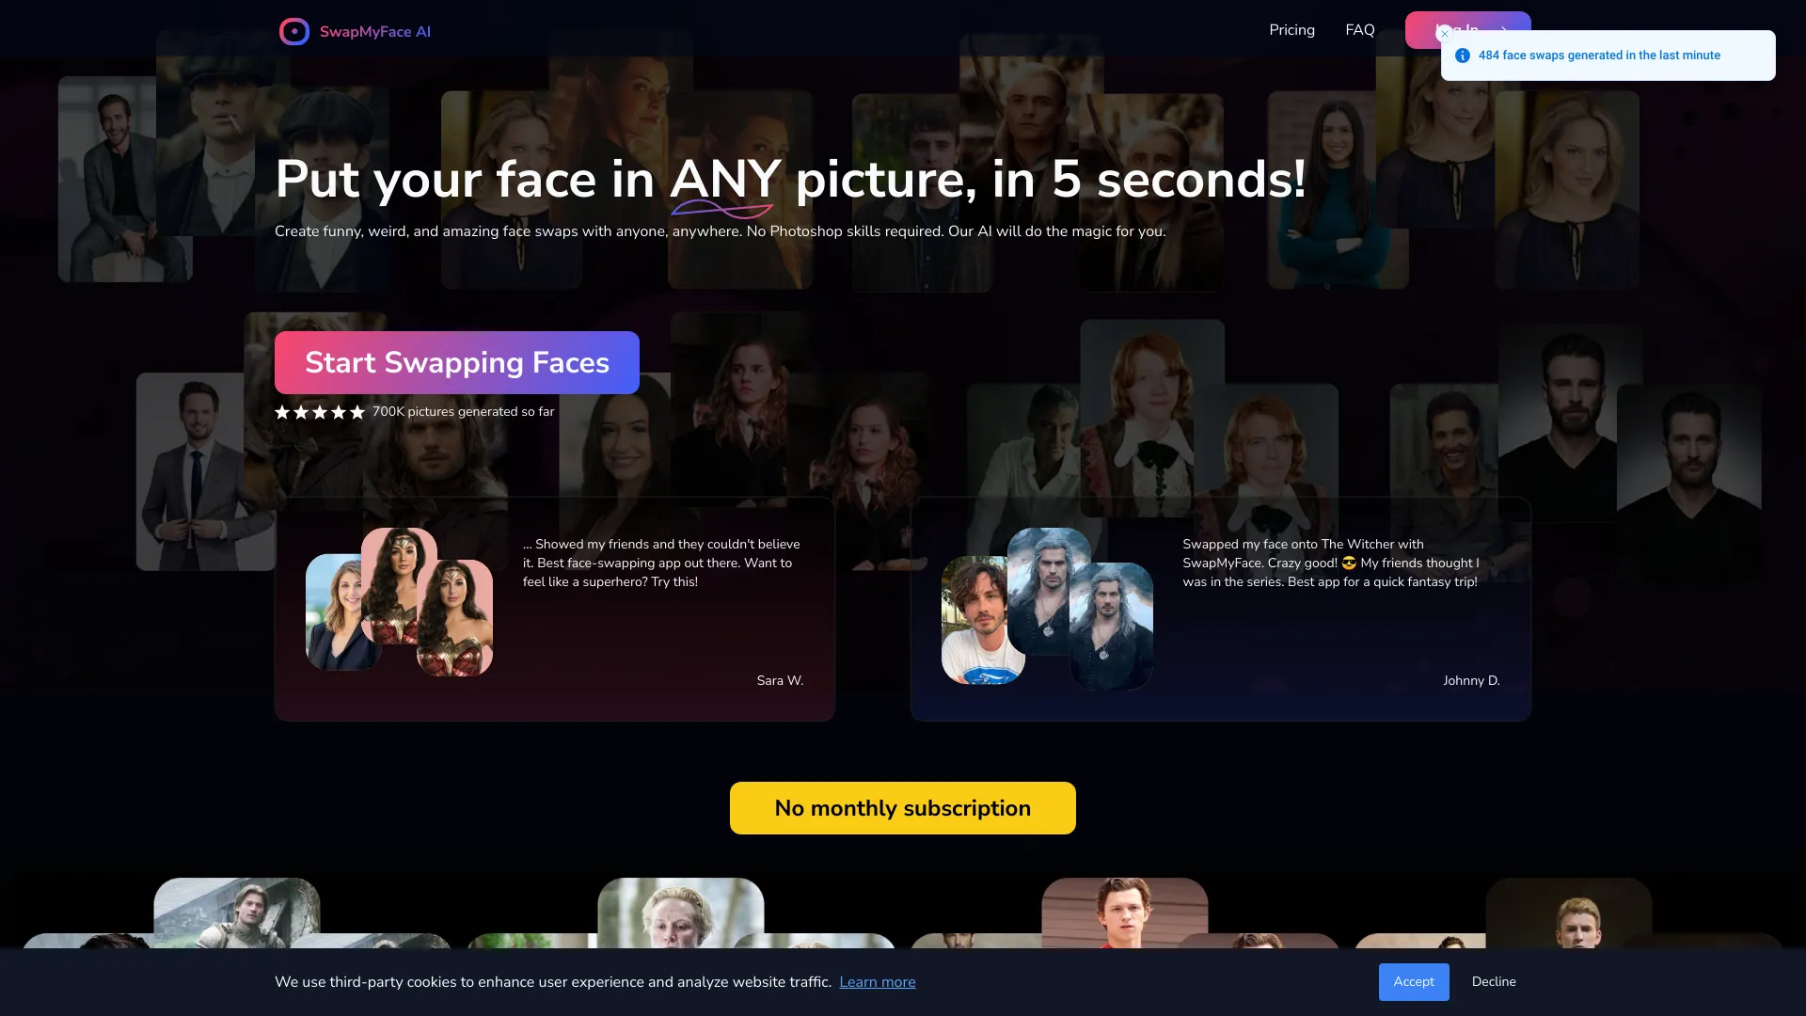Click the Sign In button
Screen dimensions: 1806x1016
pyautogui.click(x=1467, y=30)
